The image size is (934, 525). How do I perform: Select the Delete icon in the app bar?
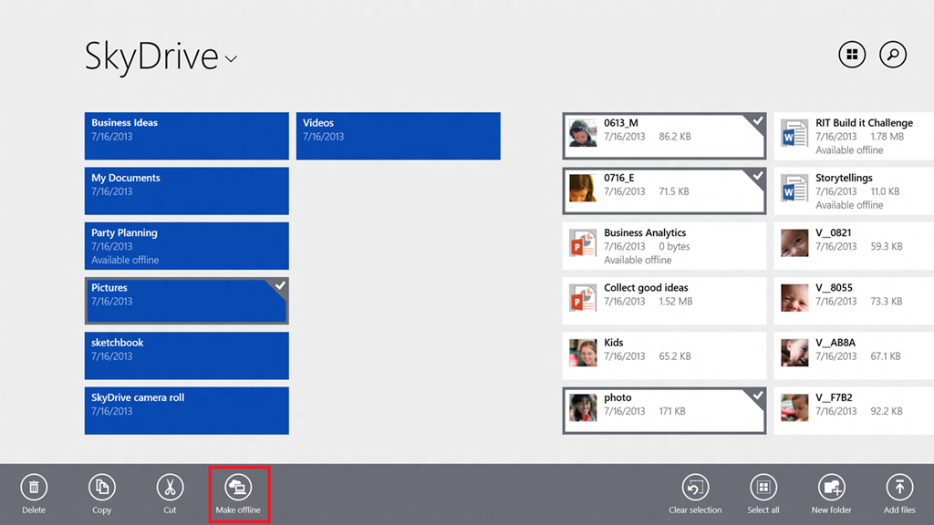click(x=34, y=489)
